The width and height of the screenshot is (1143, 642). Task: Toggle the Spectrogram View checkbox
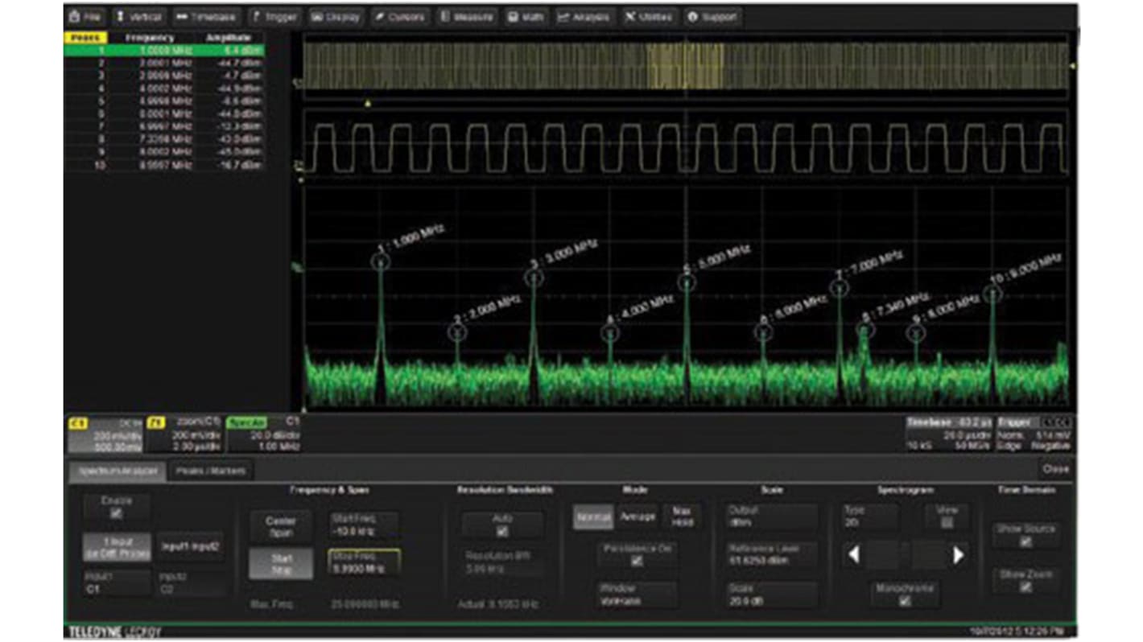point(947,523)
